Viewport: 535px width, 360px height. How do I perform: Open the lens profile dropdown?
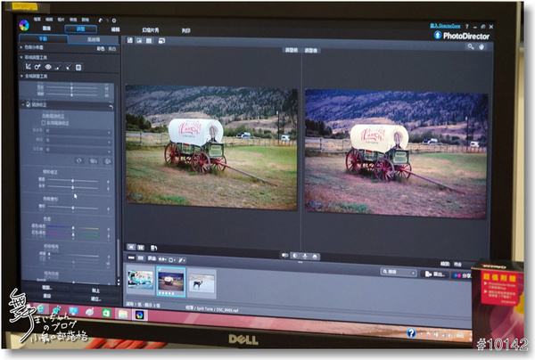(x=78, y=150)
